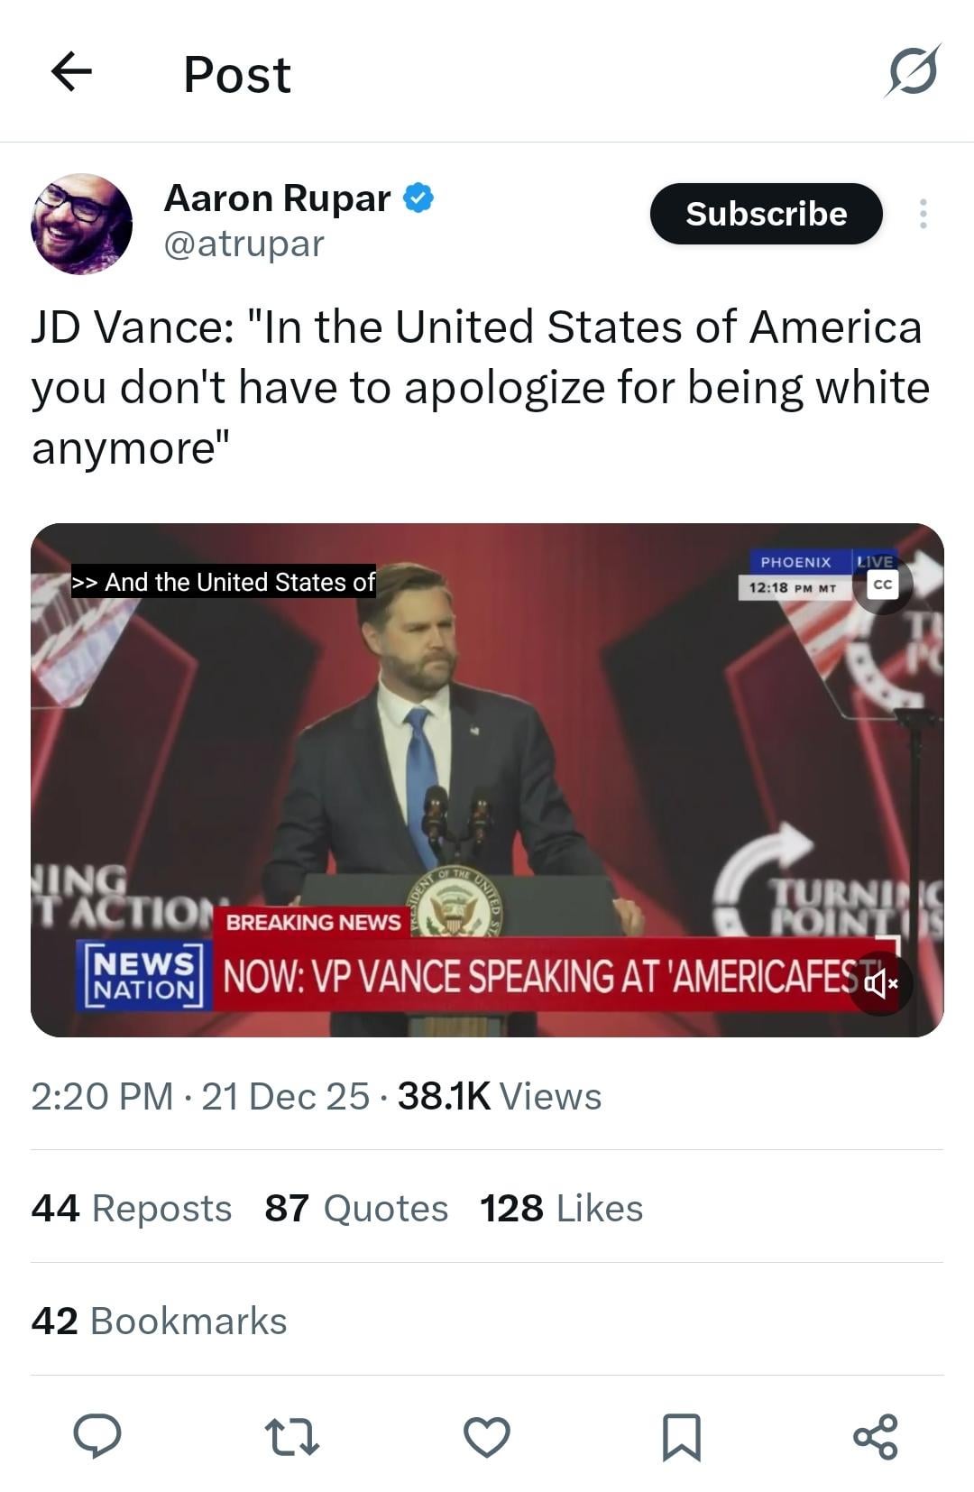The image size is (974, 1492).
Task: View the 44 Reposts list
Action: (x=132, y=1208)
